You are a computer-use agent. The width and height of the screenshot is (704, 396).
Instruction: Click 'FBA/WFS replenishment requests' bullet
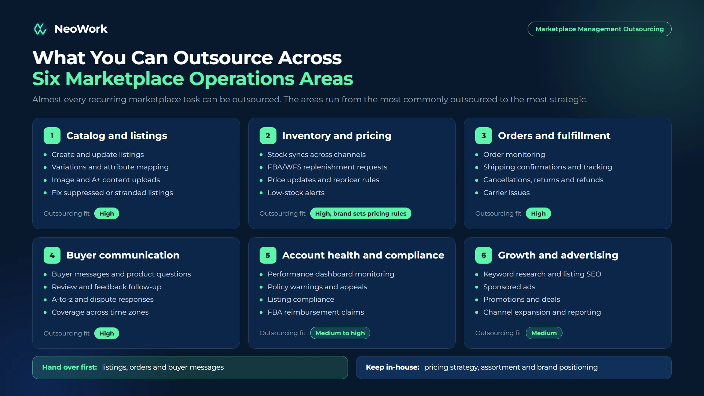pyautogui.click(x=327, y=167)
